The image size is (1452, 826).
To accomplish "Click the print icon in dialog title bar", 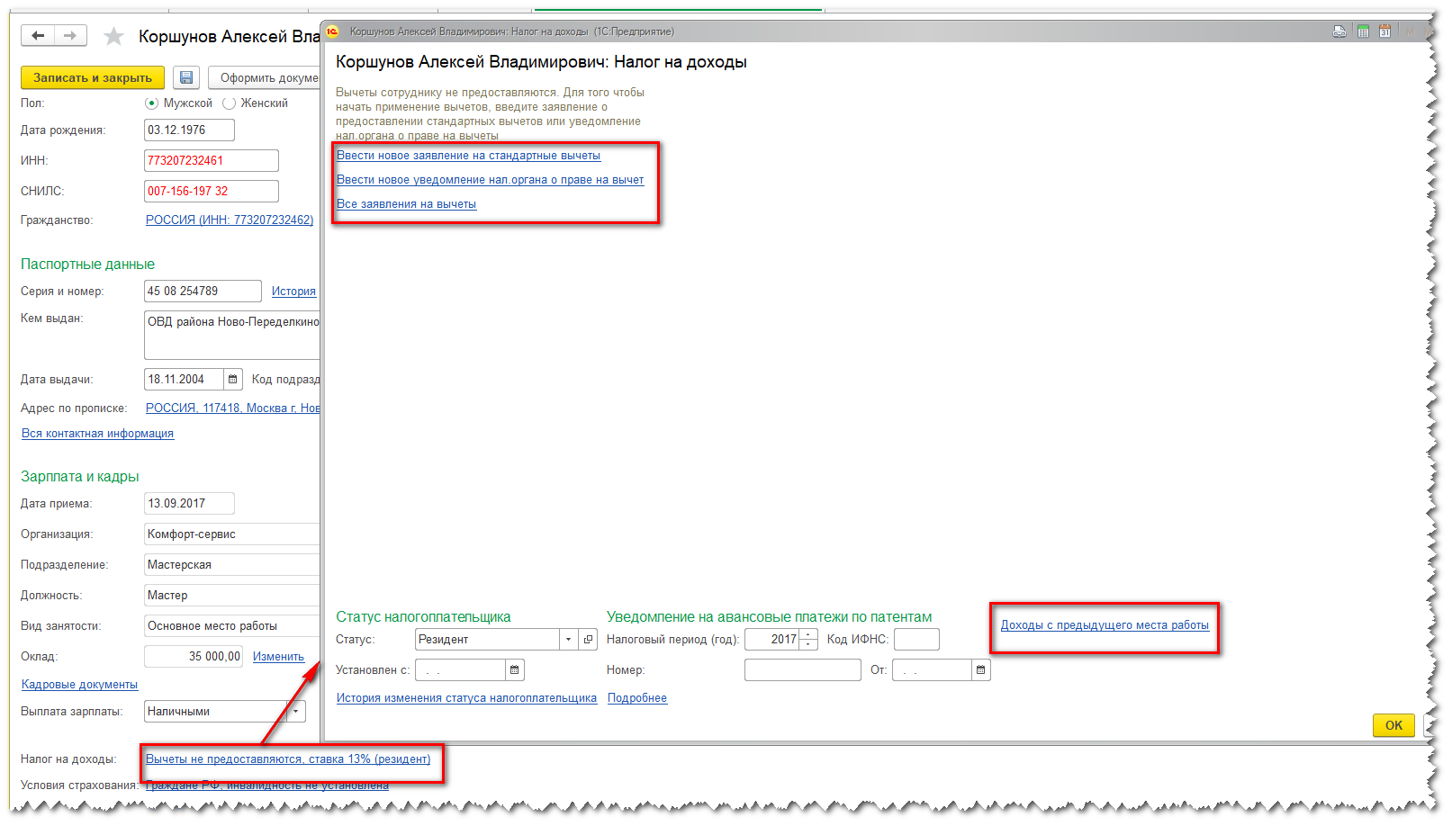I will tap(1339, 31).
